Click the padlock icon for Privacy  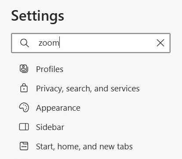pos(24,88)
